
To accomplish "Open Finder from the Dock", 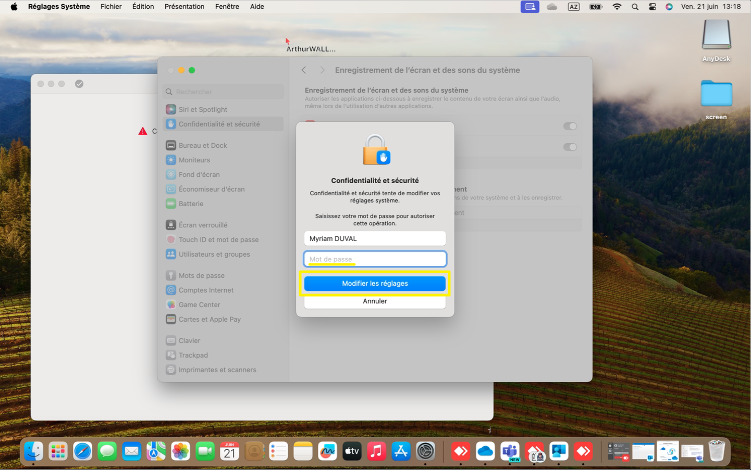I will [33, 451].
